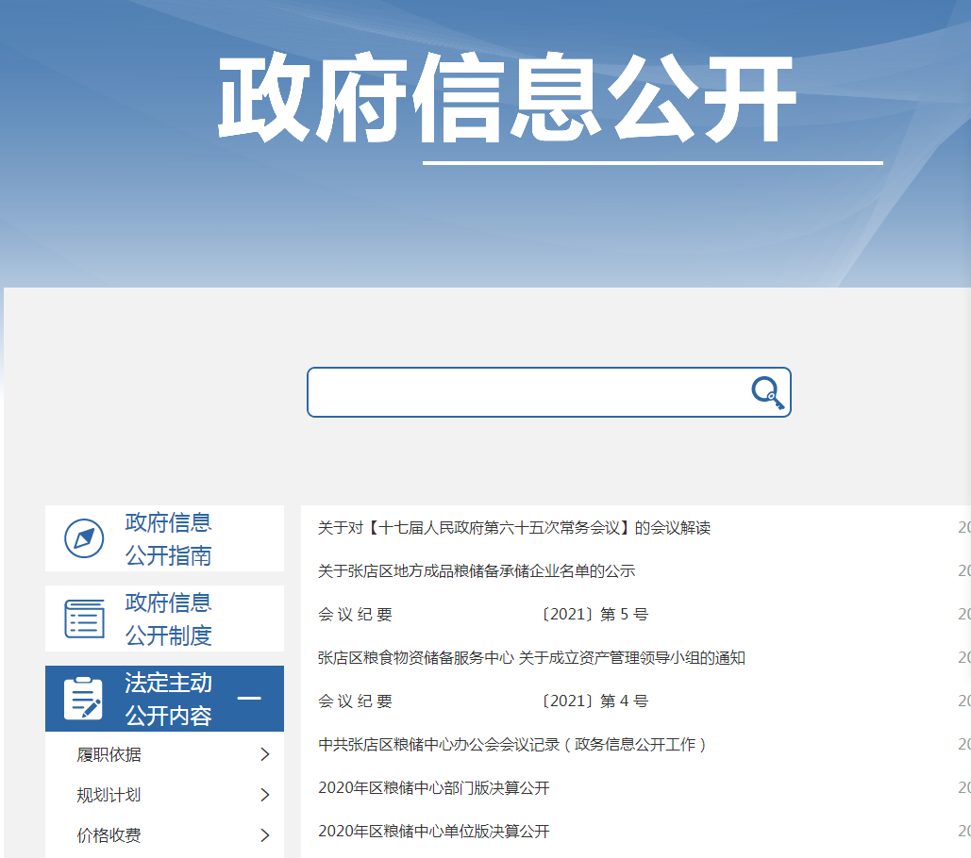Expand the 履职依据 chevron arrow

pos(264,754)
